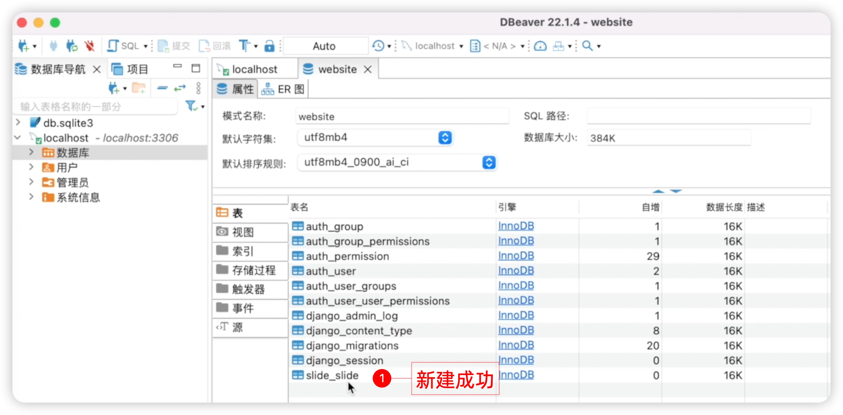Image resolution: width=843 pixels, height=415 pixels.
Task: Select the 视图 views side tab
Action: coord(251,232)
